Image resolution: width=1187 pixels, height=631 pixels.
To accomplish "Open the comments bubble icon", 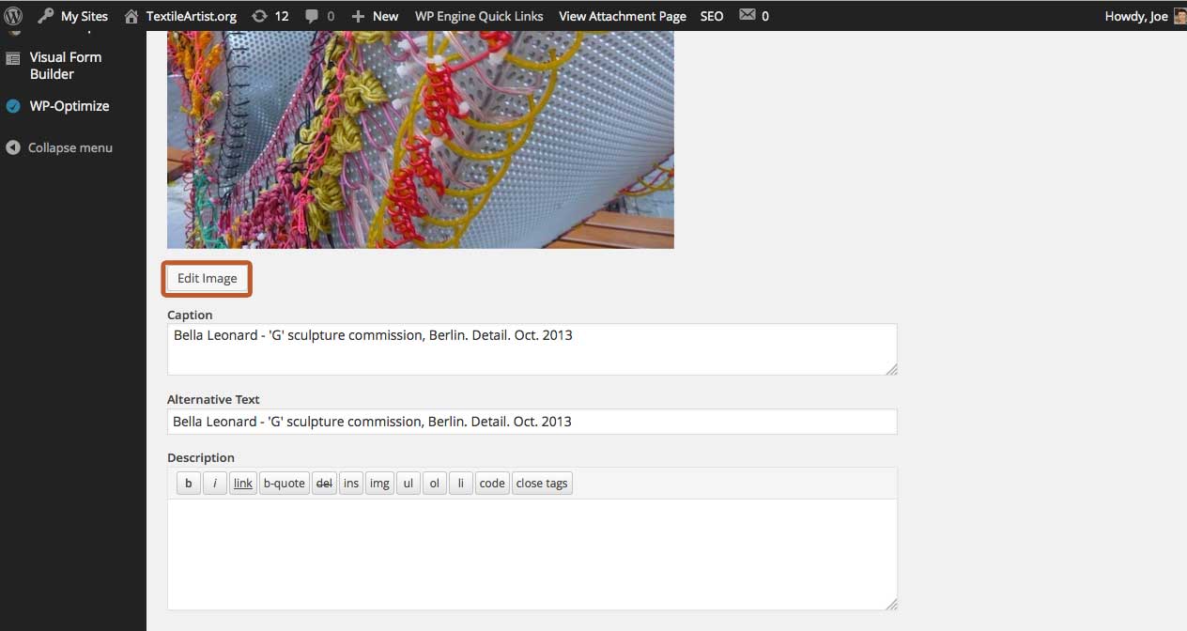I will [312, 16].
